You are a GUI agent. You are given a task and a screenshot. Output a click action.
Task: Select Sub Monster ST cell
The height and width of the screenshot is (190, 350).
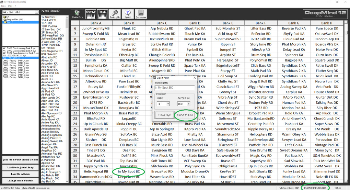(x=228, y=29)
